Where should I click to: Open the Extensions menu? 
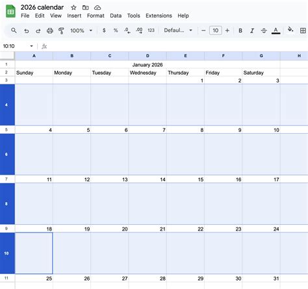[159, 16]
